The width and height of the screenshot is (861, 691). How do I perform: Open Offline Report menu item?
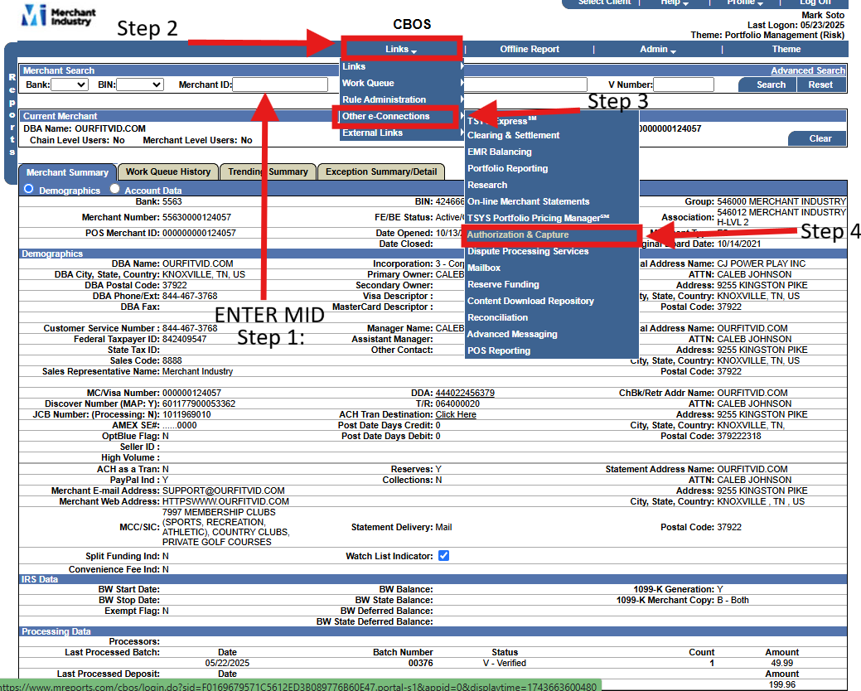pos(530,50)
